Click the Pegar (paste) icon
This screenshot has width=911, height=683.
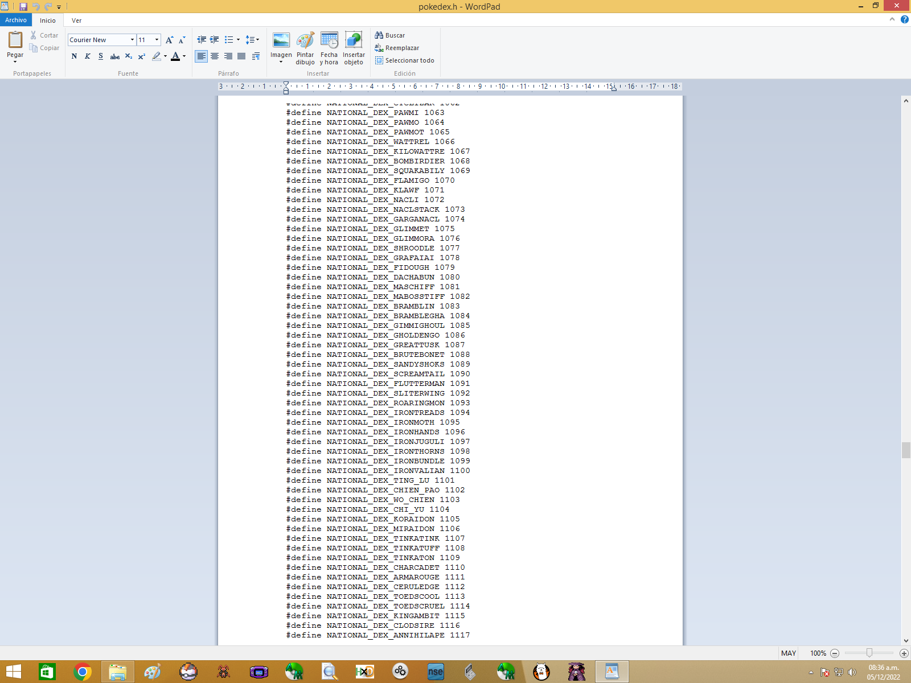click(15, 40)
